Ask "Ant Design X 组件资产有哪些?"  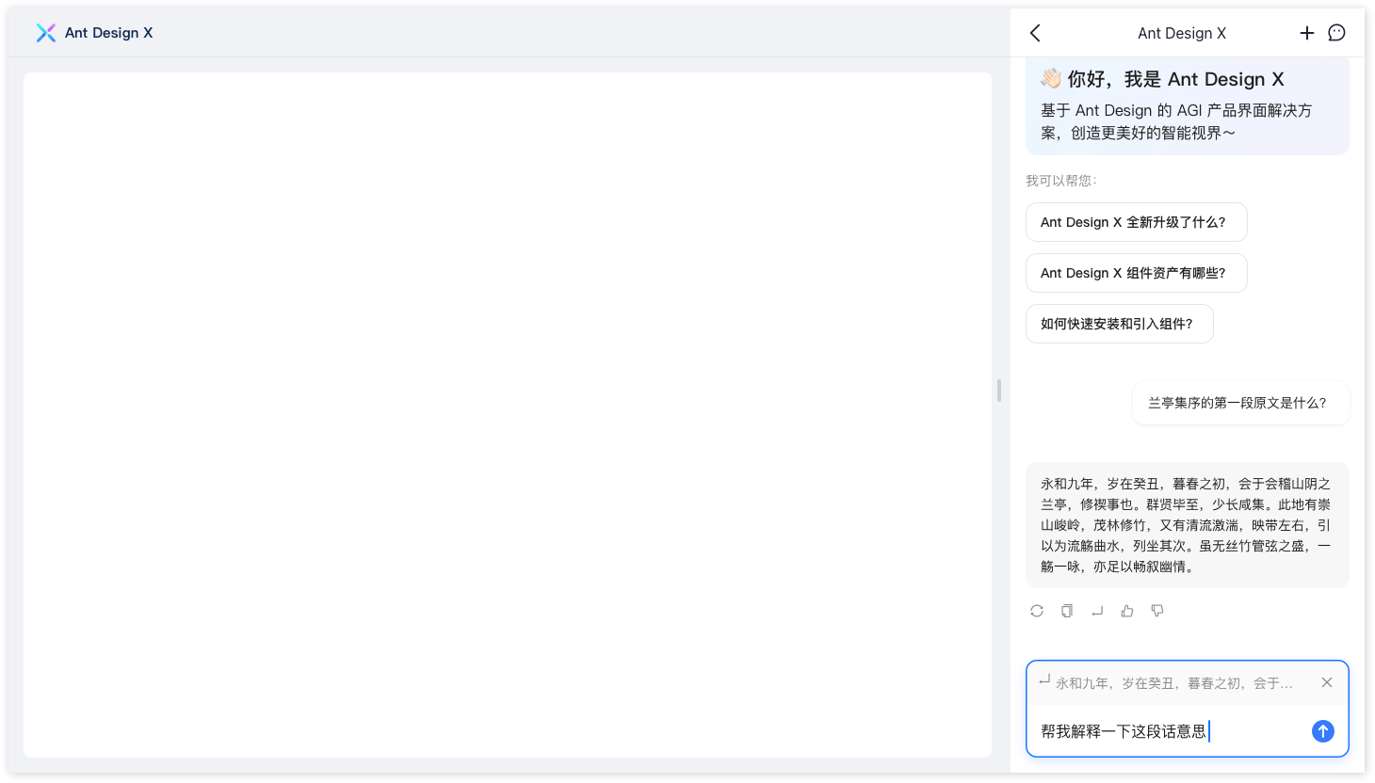pos(1137,273)
